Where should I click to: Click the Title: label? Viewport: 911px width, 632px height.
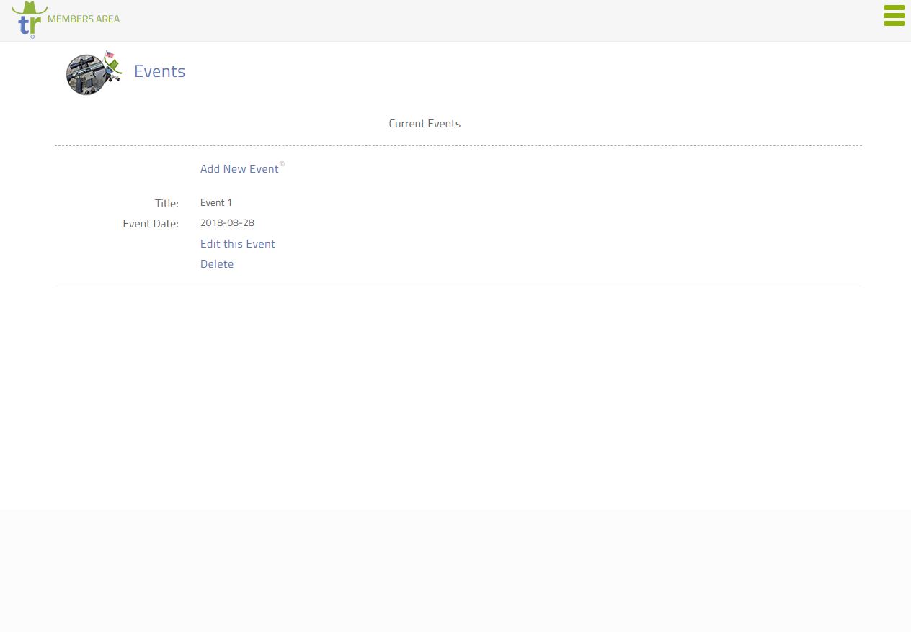[166, 204]
